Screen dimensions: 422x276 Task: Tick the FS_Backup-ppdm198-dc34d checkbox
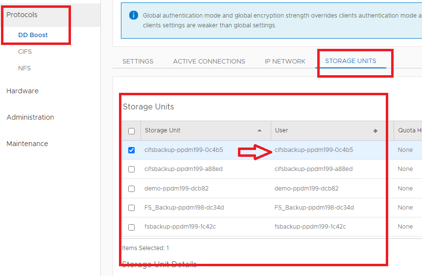(131, 208)
